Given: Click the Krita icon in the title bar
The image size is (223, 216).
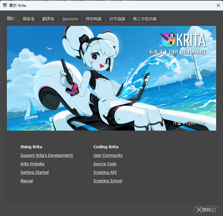Looking at the screenshot, I should click(x=5, y=6).
